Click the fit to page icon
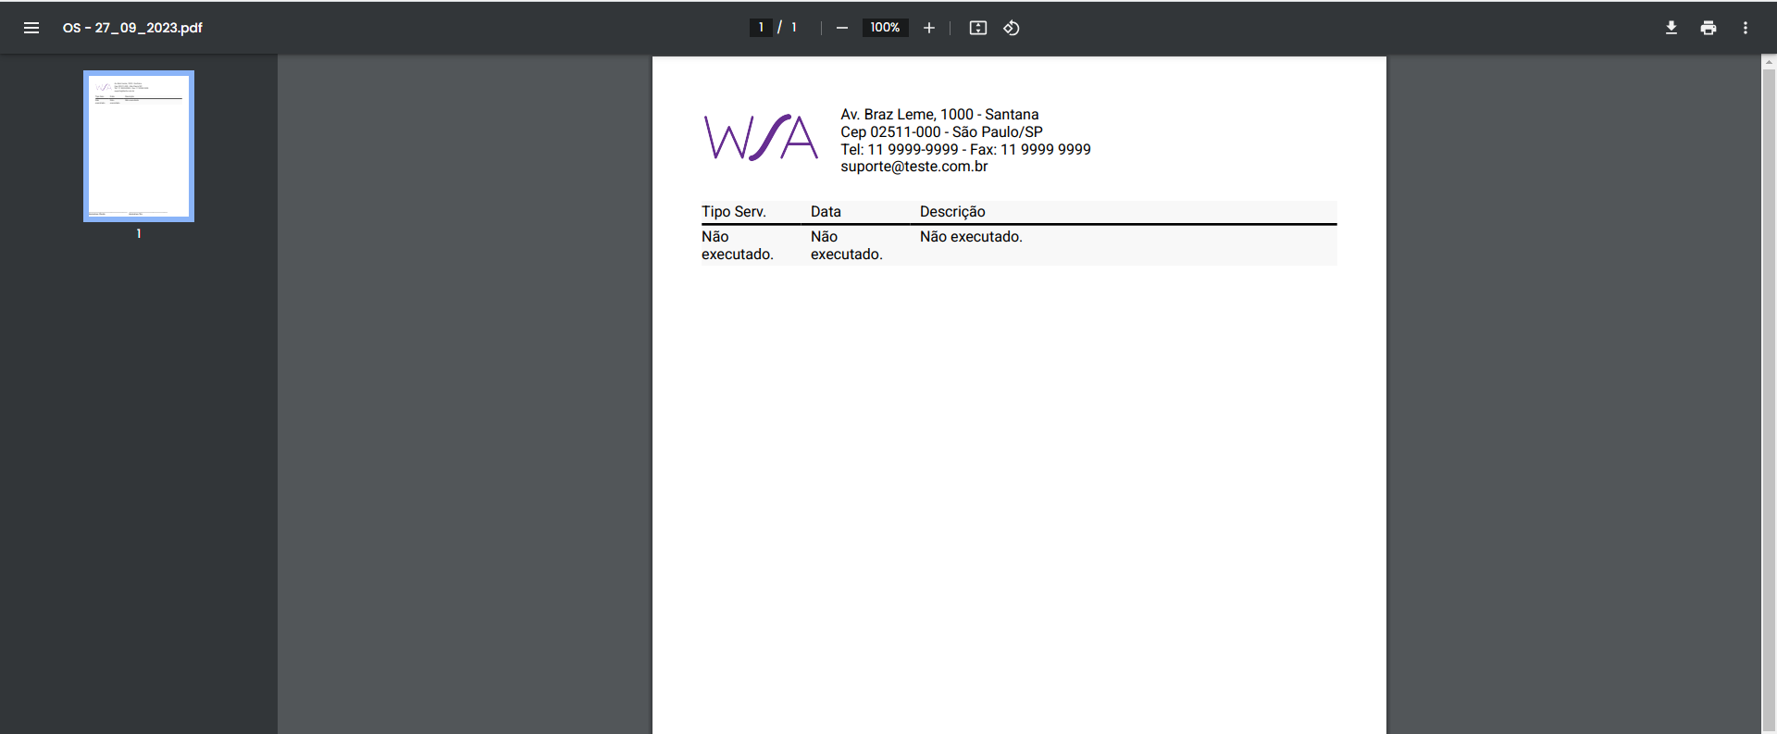This screenshot has height=734, width=1777. [978, 28]
